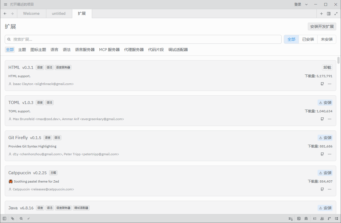Select the 全部 category filter
341x223 pixels.
(x=10, y=50)
